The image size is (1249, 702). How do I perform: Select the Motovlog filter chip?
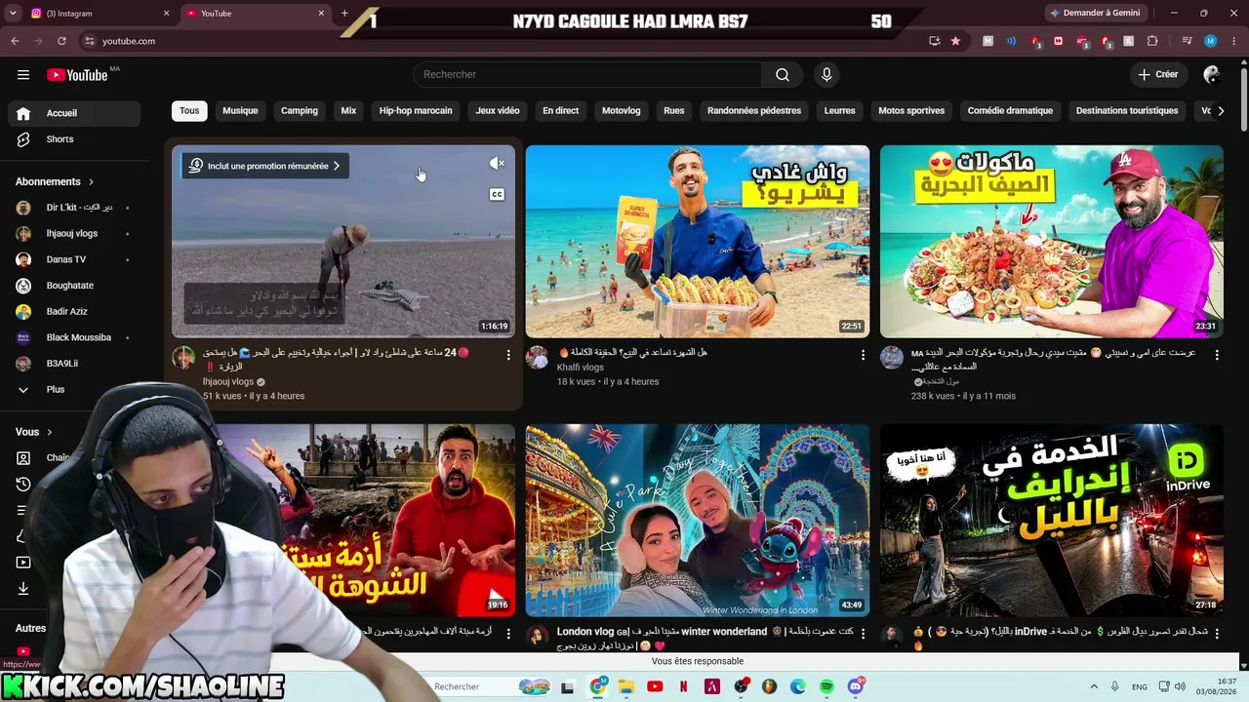[x=622, y=111]
